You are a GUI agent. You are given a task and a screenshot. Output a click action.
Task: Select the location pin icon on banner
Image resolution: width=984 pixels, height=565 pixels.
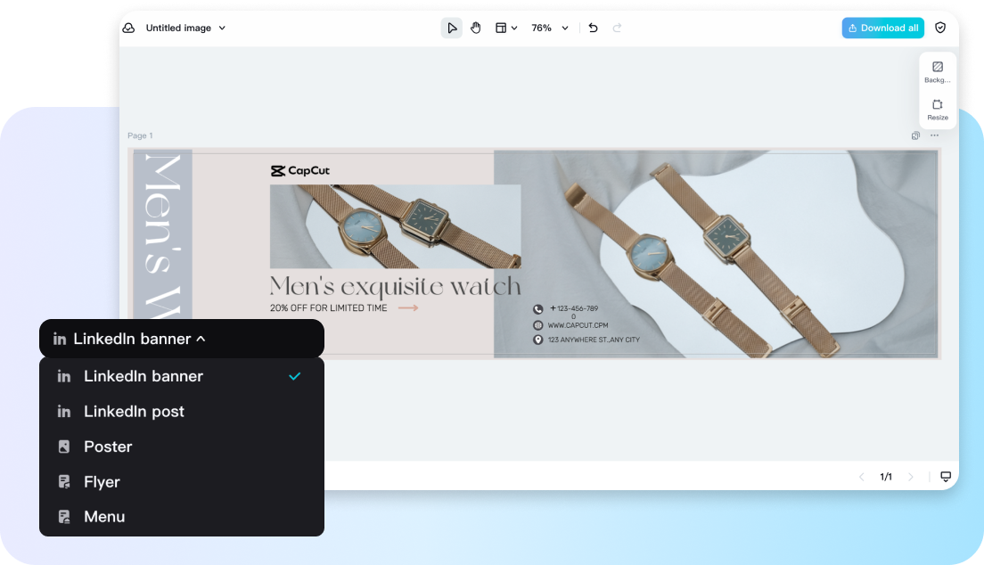(537, 340)
